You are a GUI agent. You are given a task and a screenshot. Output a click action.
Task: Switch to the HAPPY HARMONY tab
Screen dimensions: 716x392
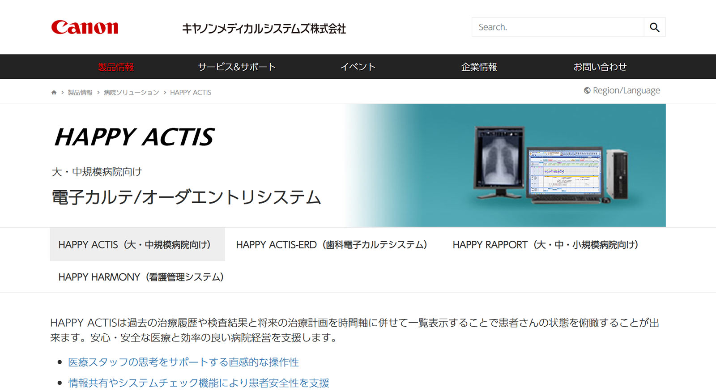point(141,277)
